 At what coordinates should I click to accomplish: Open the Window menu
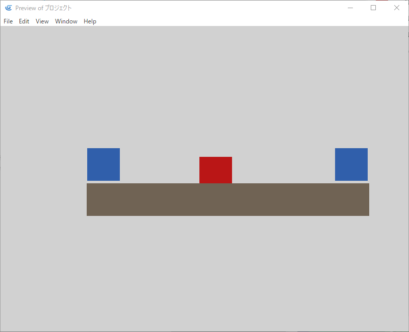66,21
